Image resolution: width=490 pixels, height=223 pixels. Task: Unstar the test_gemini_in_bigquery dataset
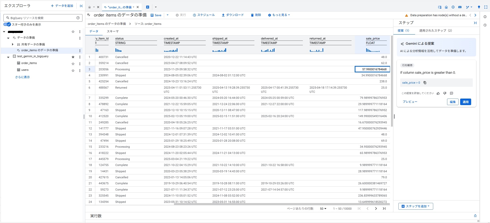click(73, 57)
